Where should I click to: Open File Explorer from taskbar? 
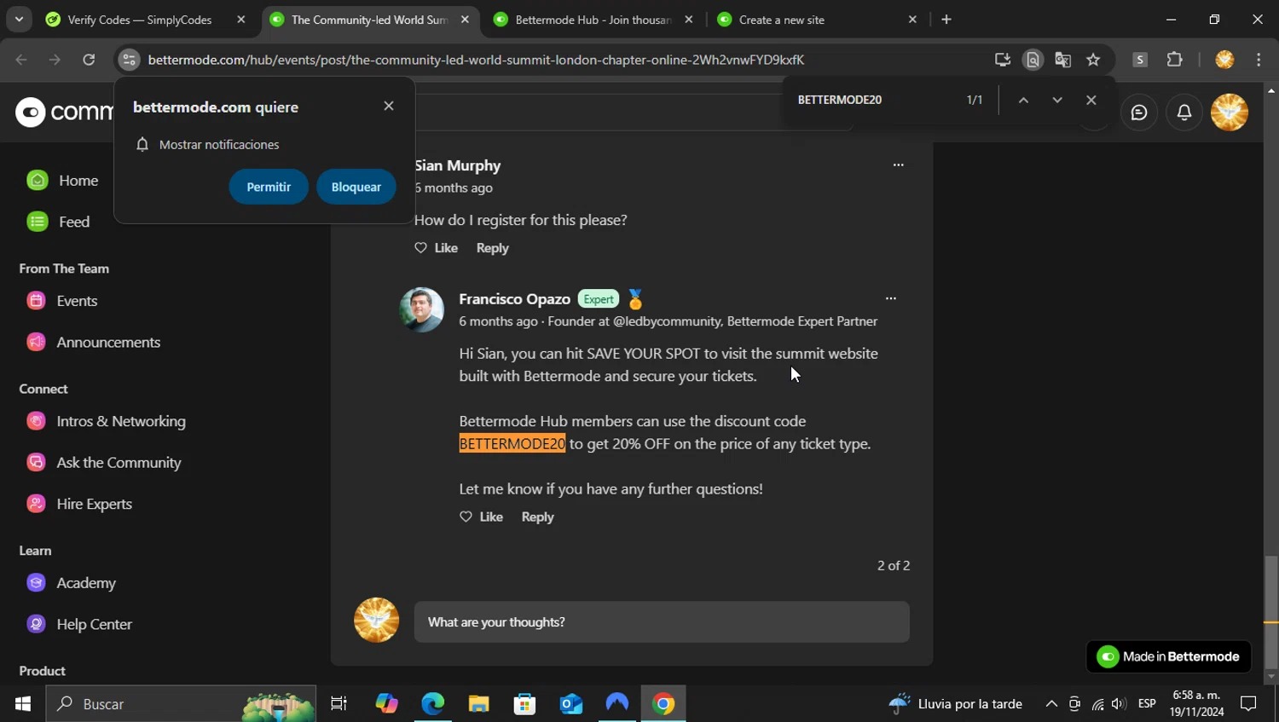(x=478, y=704)
